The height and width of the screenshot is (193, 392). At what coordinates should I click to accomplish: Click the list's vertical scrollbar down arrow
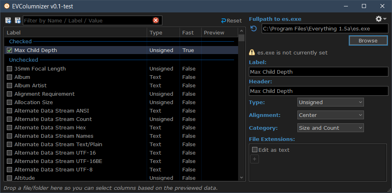pyautogui.click(x=241, y=177)
